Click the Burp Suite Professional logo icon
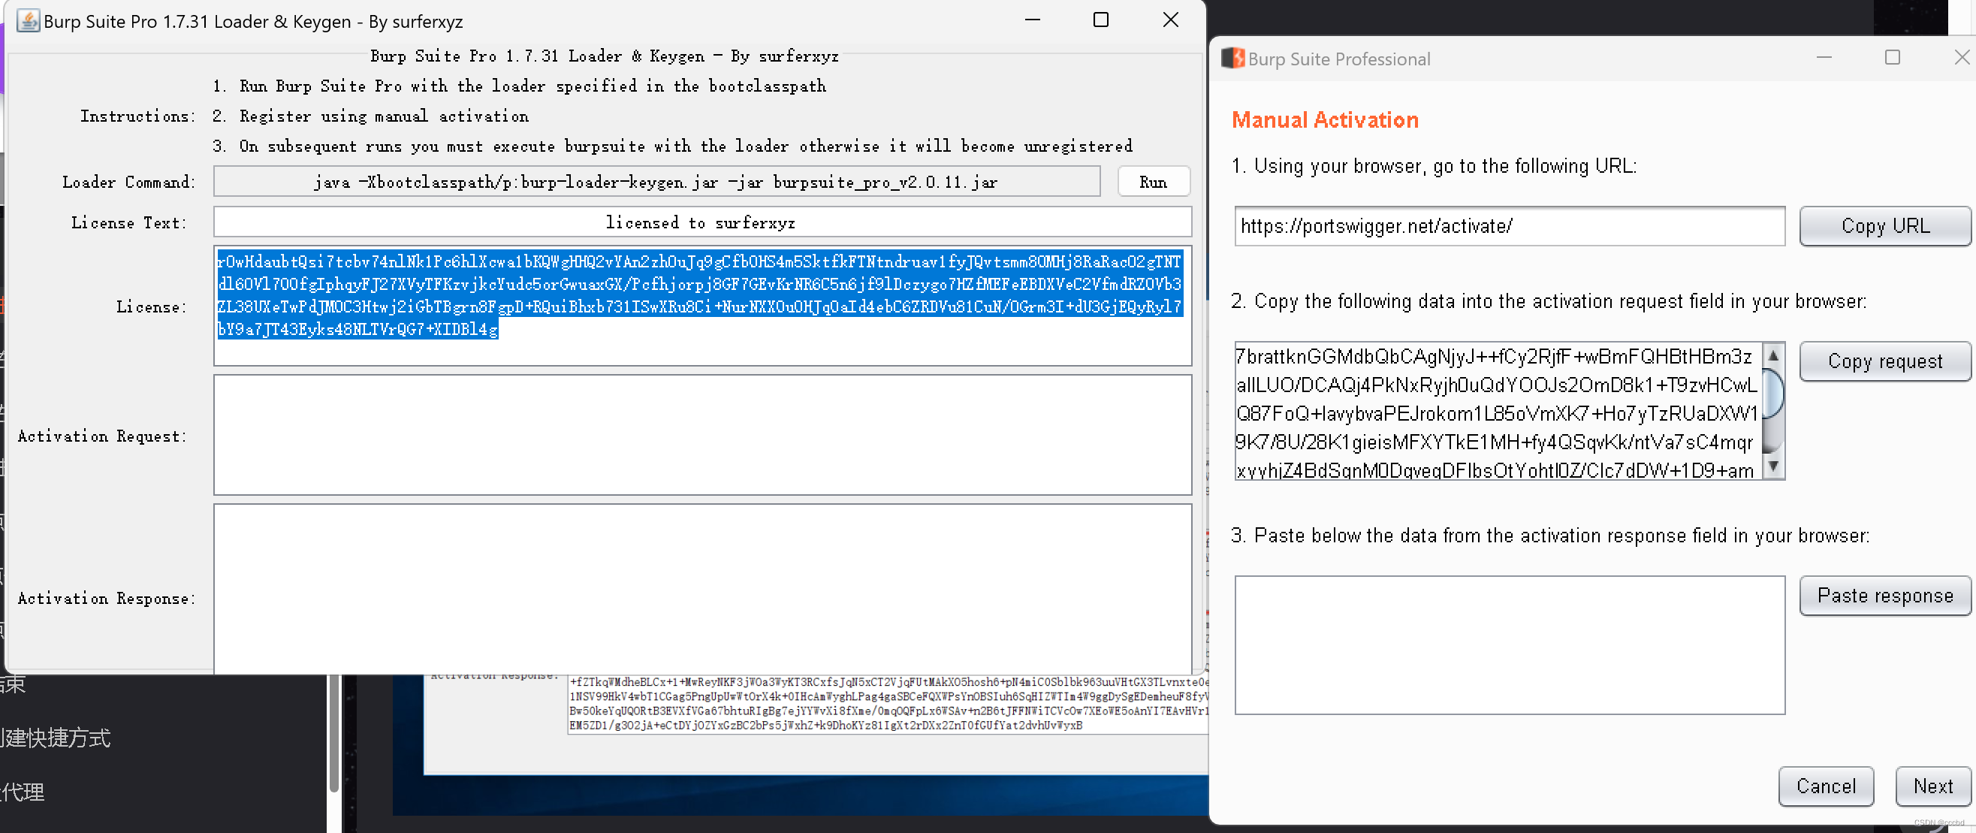The image size is (1976, 833). 1232,59
